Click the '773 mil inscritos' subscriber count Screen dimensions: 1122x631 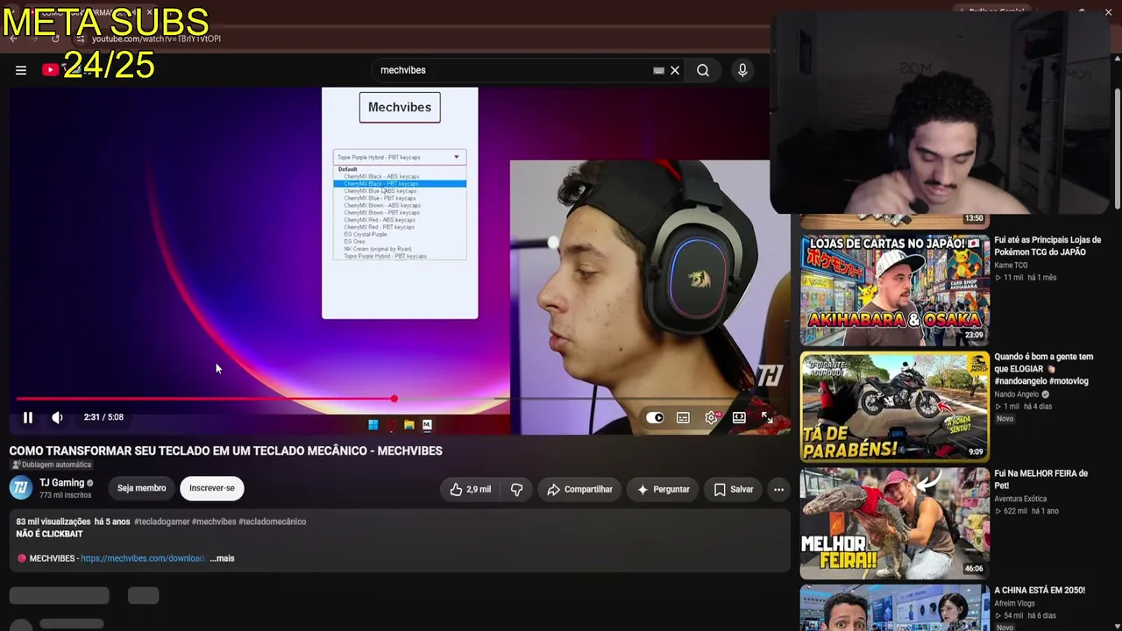coord(66,495)
